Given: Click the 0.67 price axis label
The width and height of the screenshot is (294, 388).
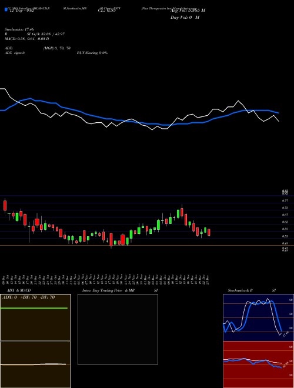Looking at the screenshot, I should 285,215.
